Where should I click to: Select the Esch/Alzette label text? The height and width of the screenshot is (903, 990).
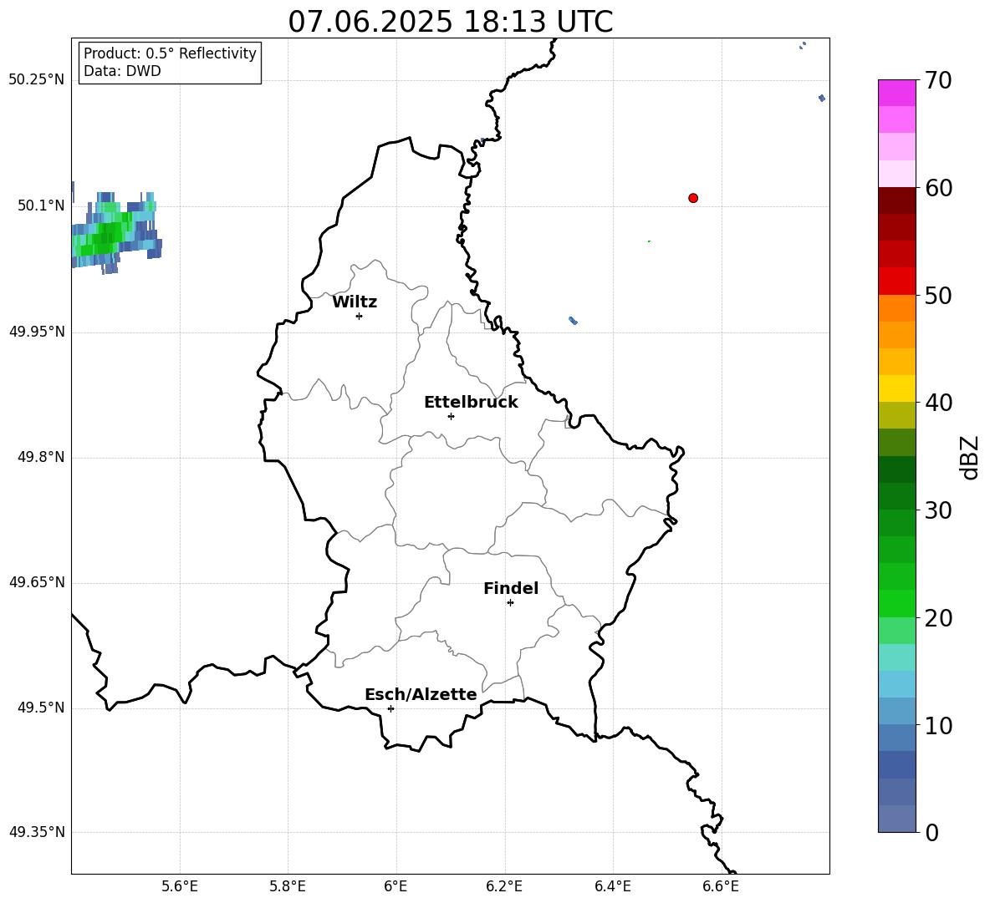coord(421,694)
